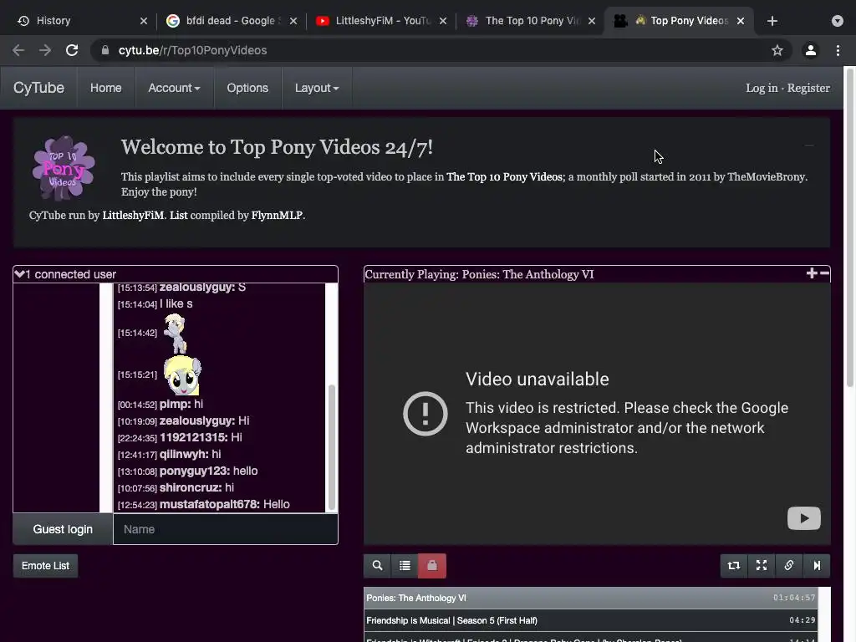Toggle the connected users list chevron
This screenshot has width=856, height=642.
[20, 274]
